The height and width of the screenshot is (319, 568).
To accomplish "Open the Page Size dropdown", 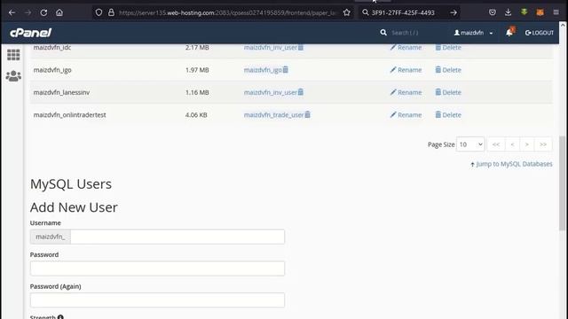I will click(x=470, y=144).
